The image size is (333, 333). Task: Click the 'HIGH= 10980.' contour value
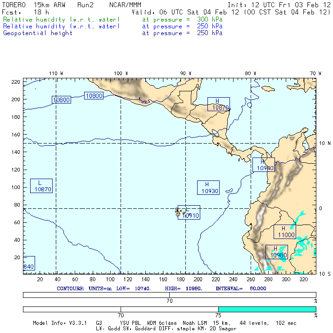click(183, 288)
